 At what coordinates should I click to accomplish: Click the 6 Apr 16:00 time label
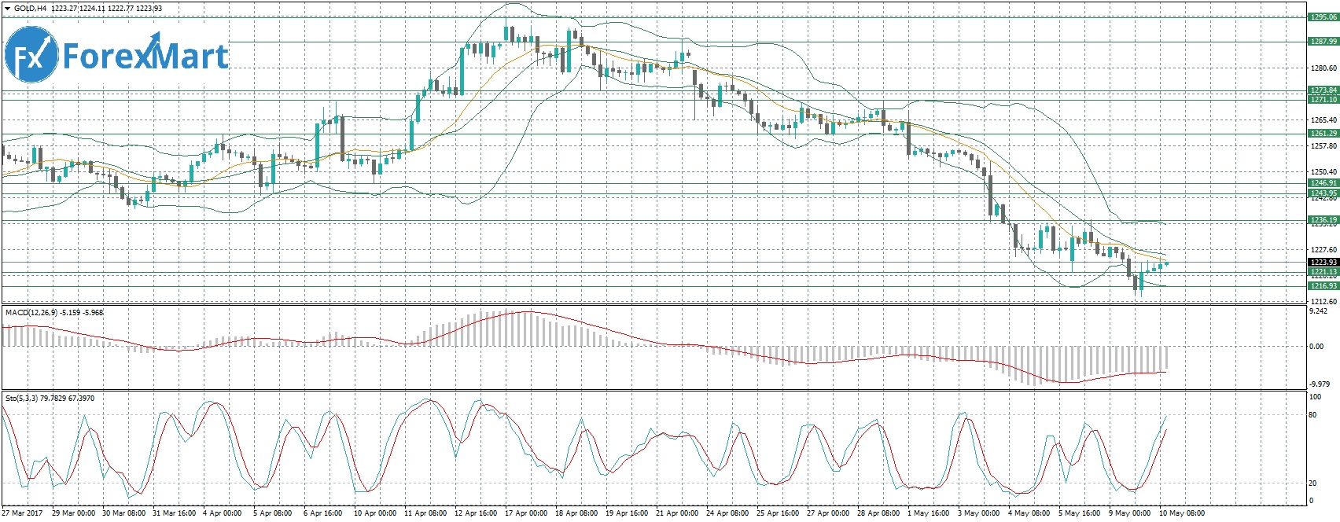coord(323,513)
